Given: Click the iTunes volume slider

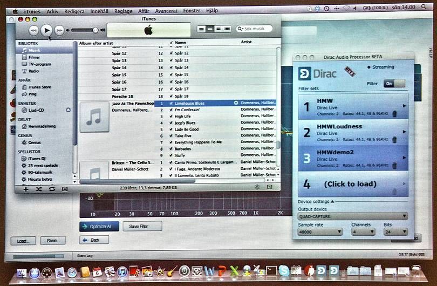Looking at the screenshot, I should pos(84,31).
